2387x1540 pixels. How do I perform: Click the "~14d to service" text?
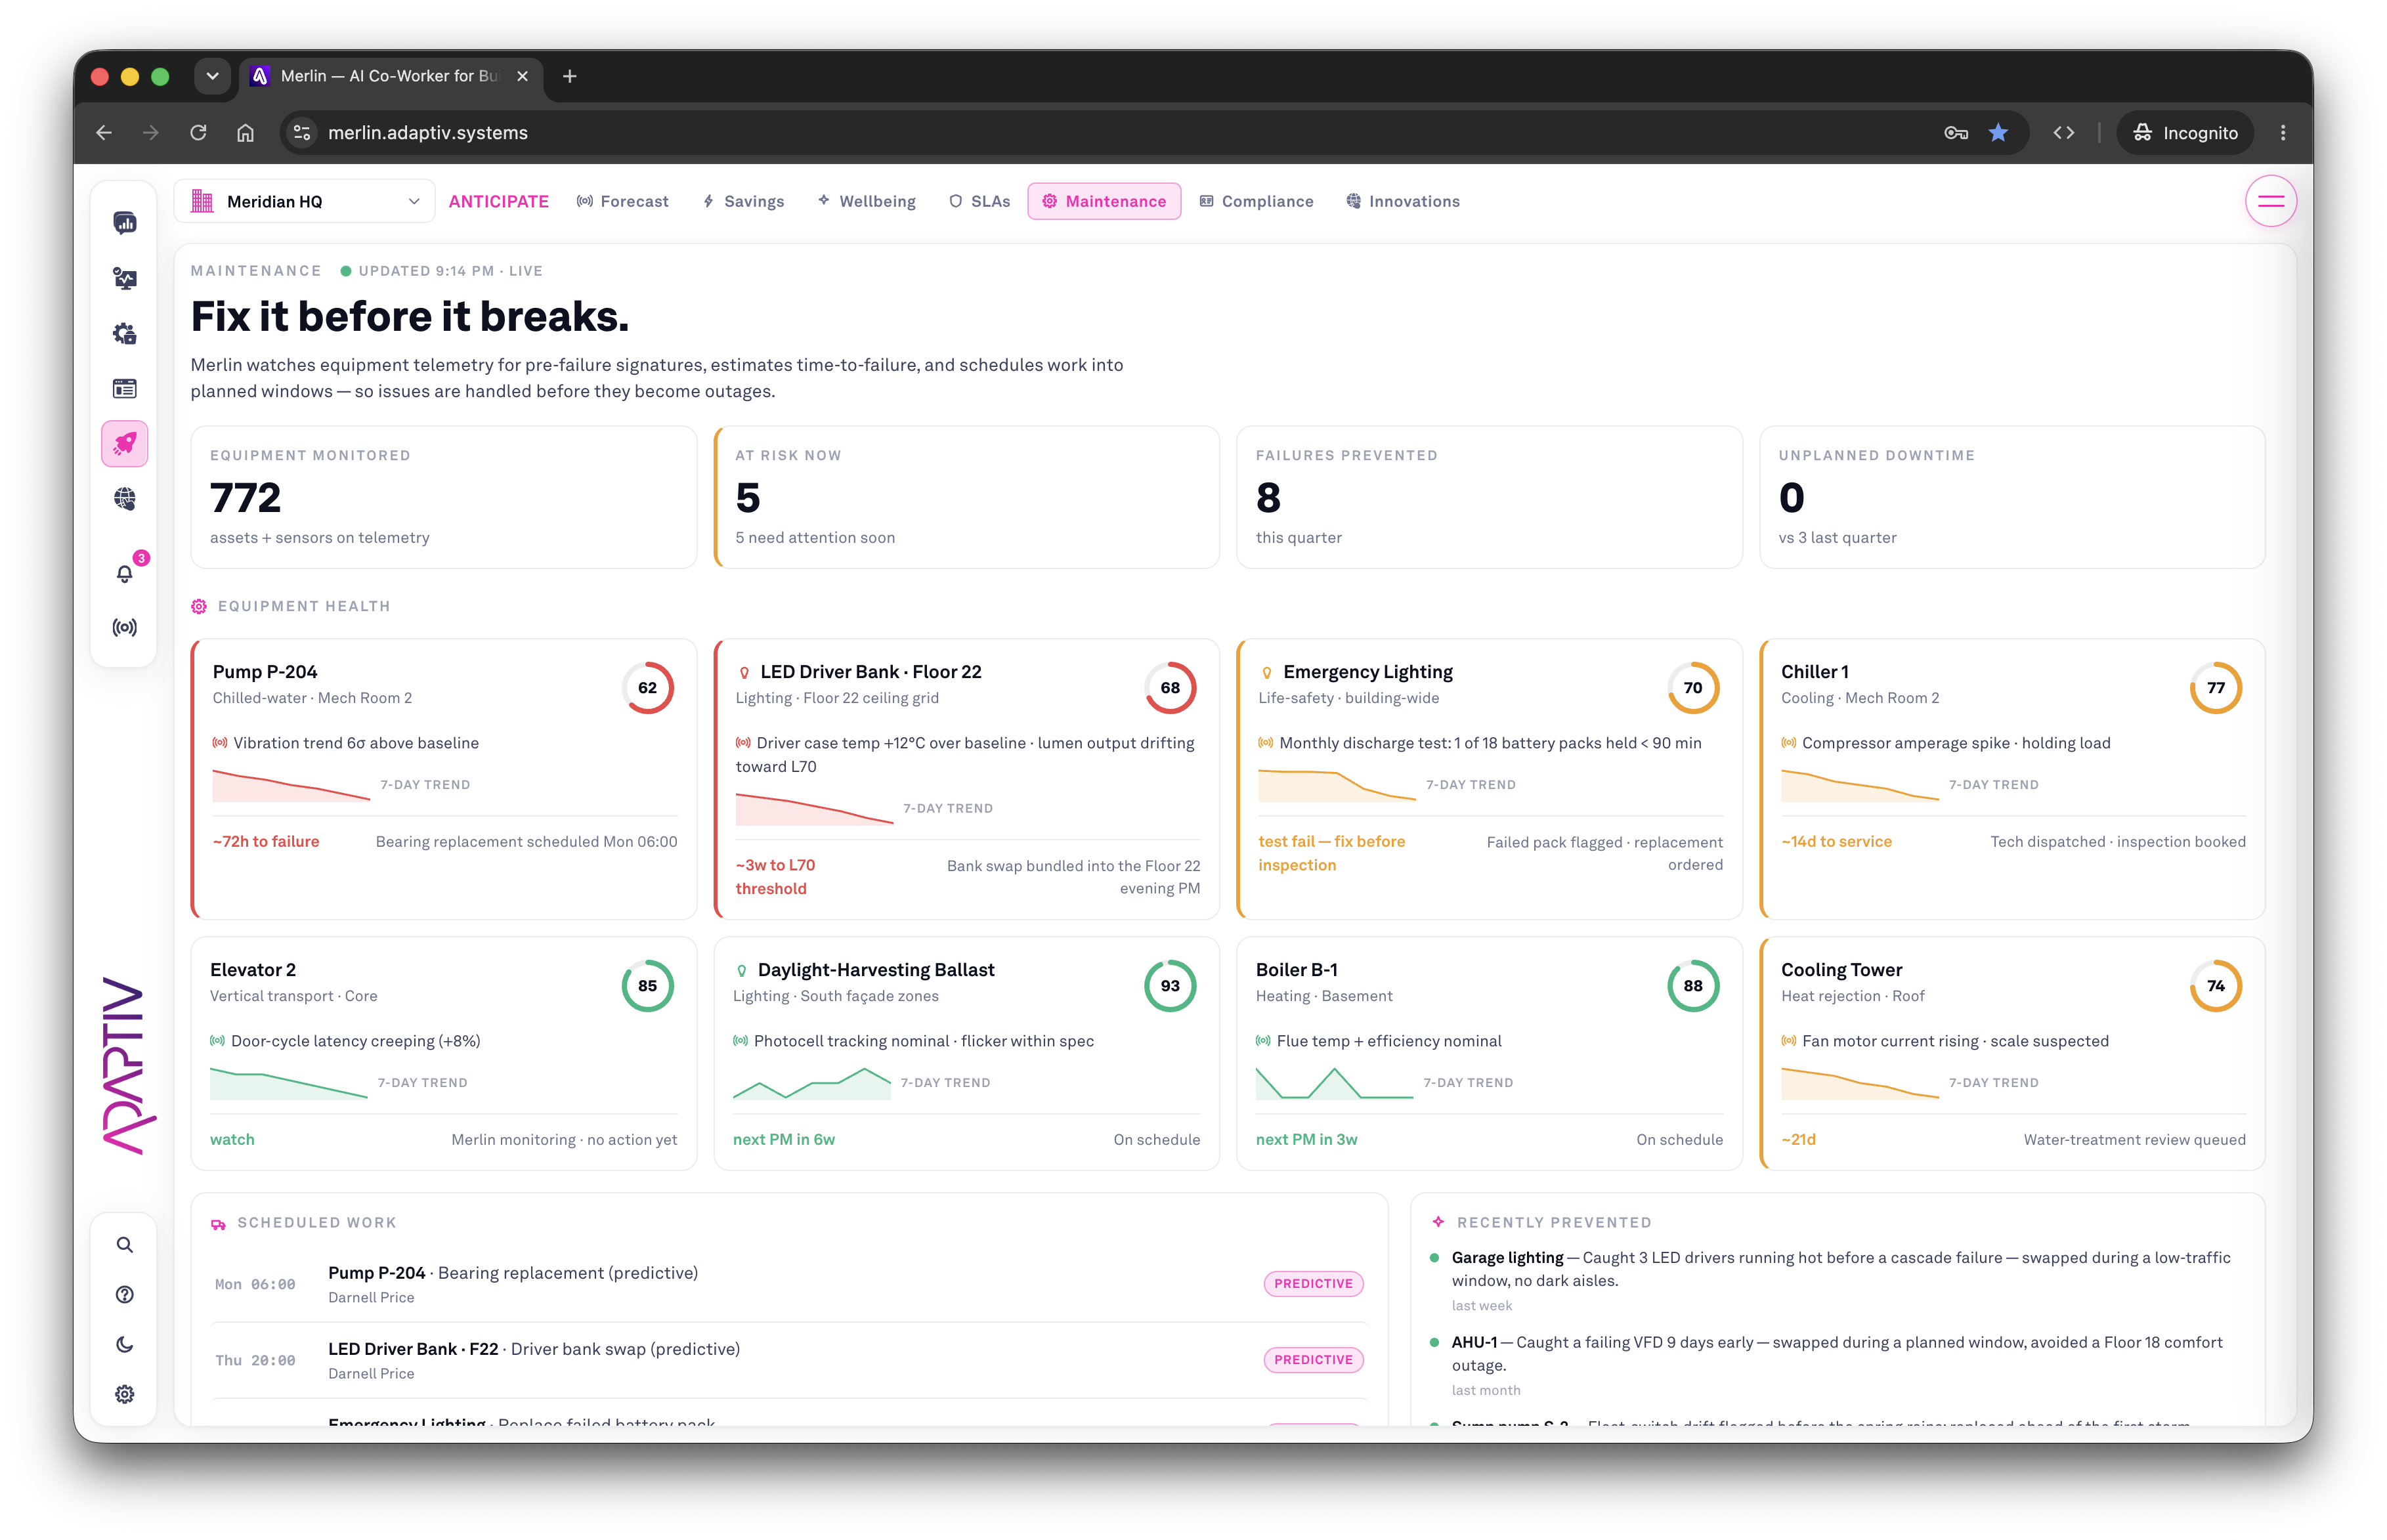[1836, 842]
